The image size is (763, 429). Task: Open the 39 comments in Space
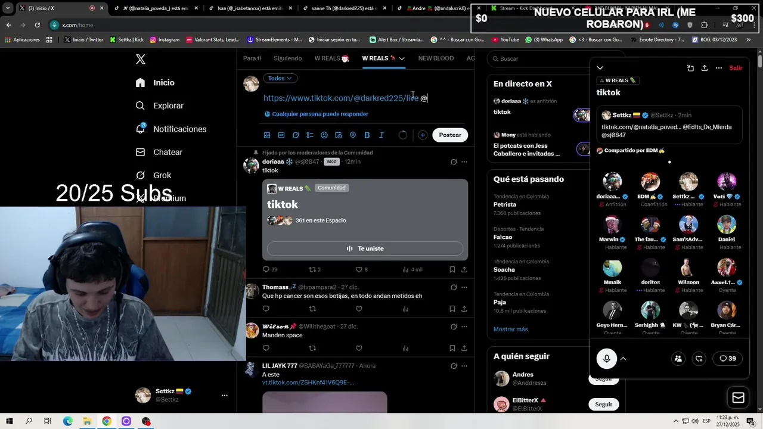coord(727,359)
